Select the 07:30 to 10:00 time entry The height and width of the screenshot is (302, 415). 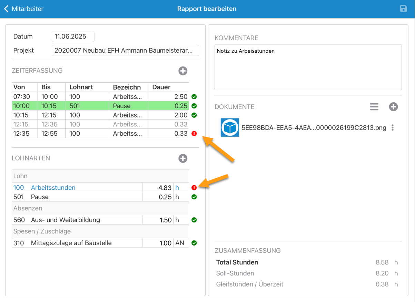click(x=100, y=97)
